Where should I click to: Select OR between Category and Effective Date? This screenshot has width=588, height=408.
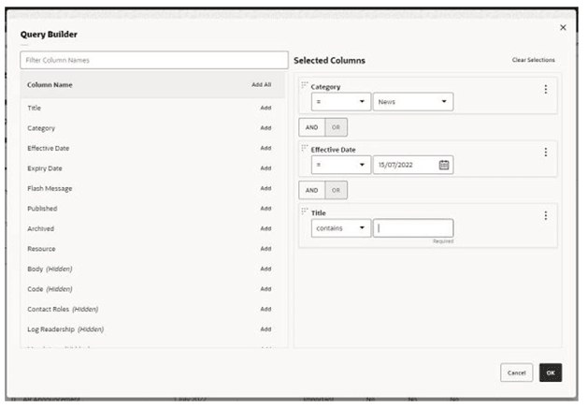coord(336,127)
